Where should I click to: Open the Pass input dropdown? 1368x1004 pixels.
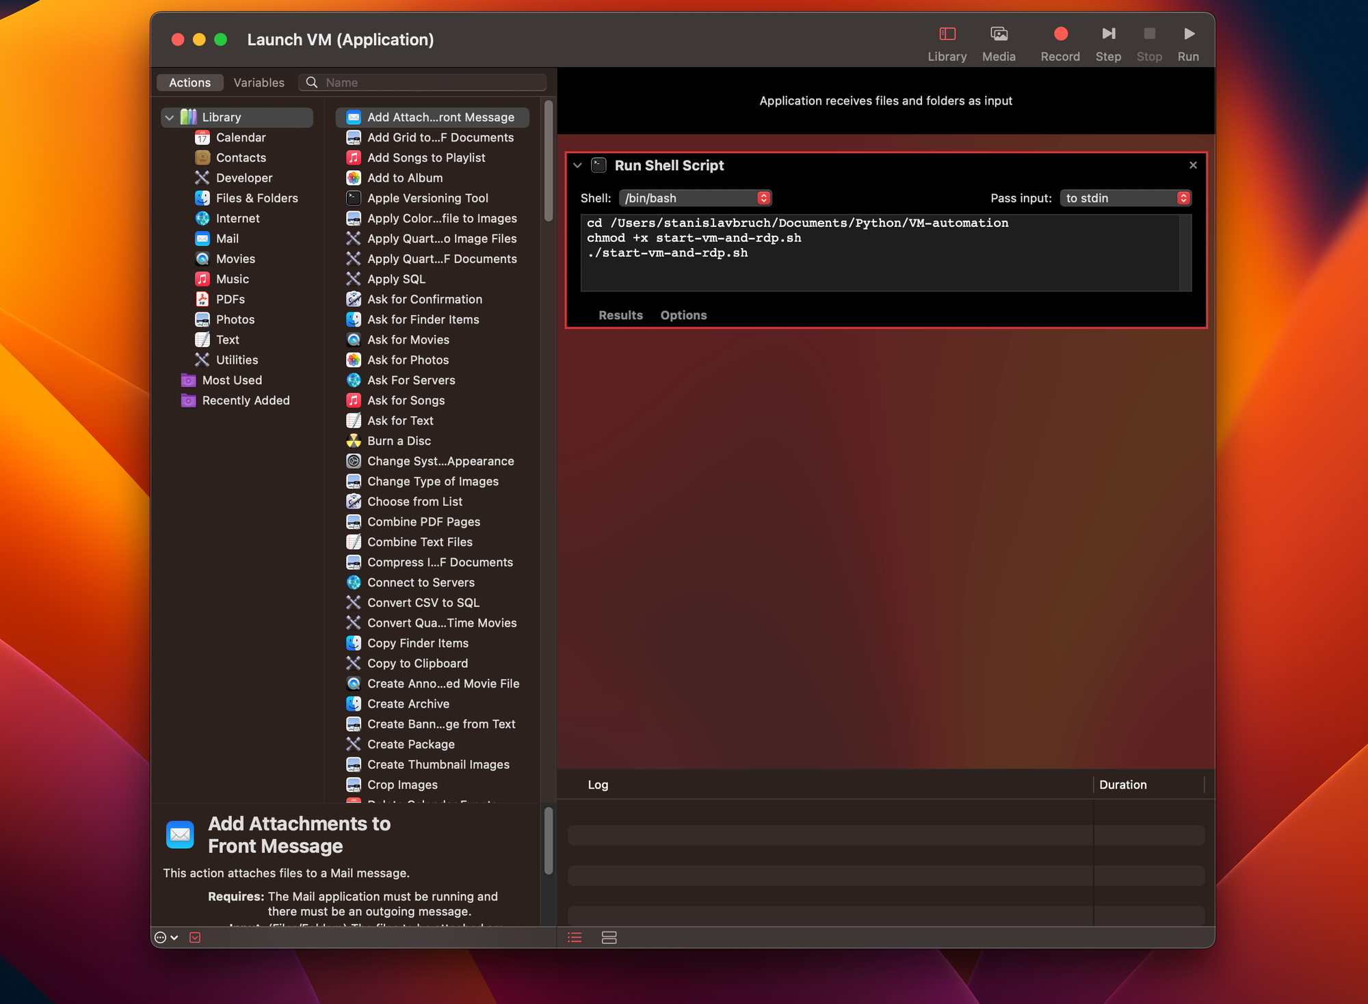click(1125, 198)
